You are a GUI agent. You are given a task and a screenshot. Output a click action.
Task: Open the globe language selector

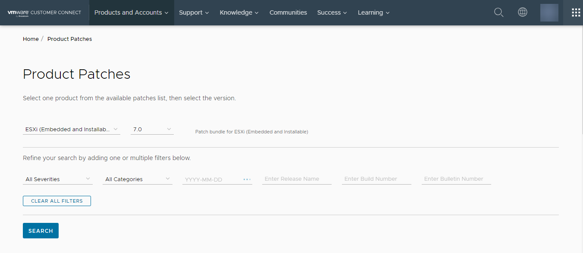click(x=523, y=12)
